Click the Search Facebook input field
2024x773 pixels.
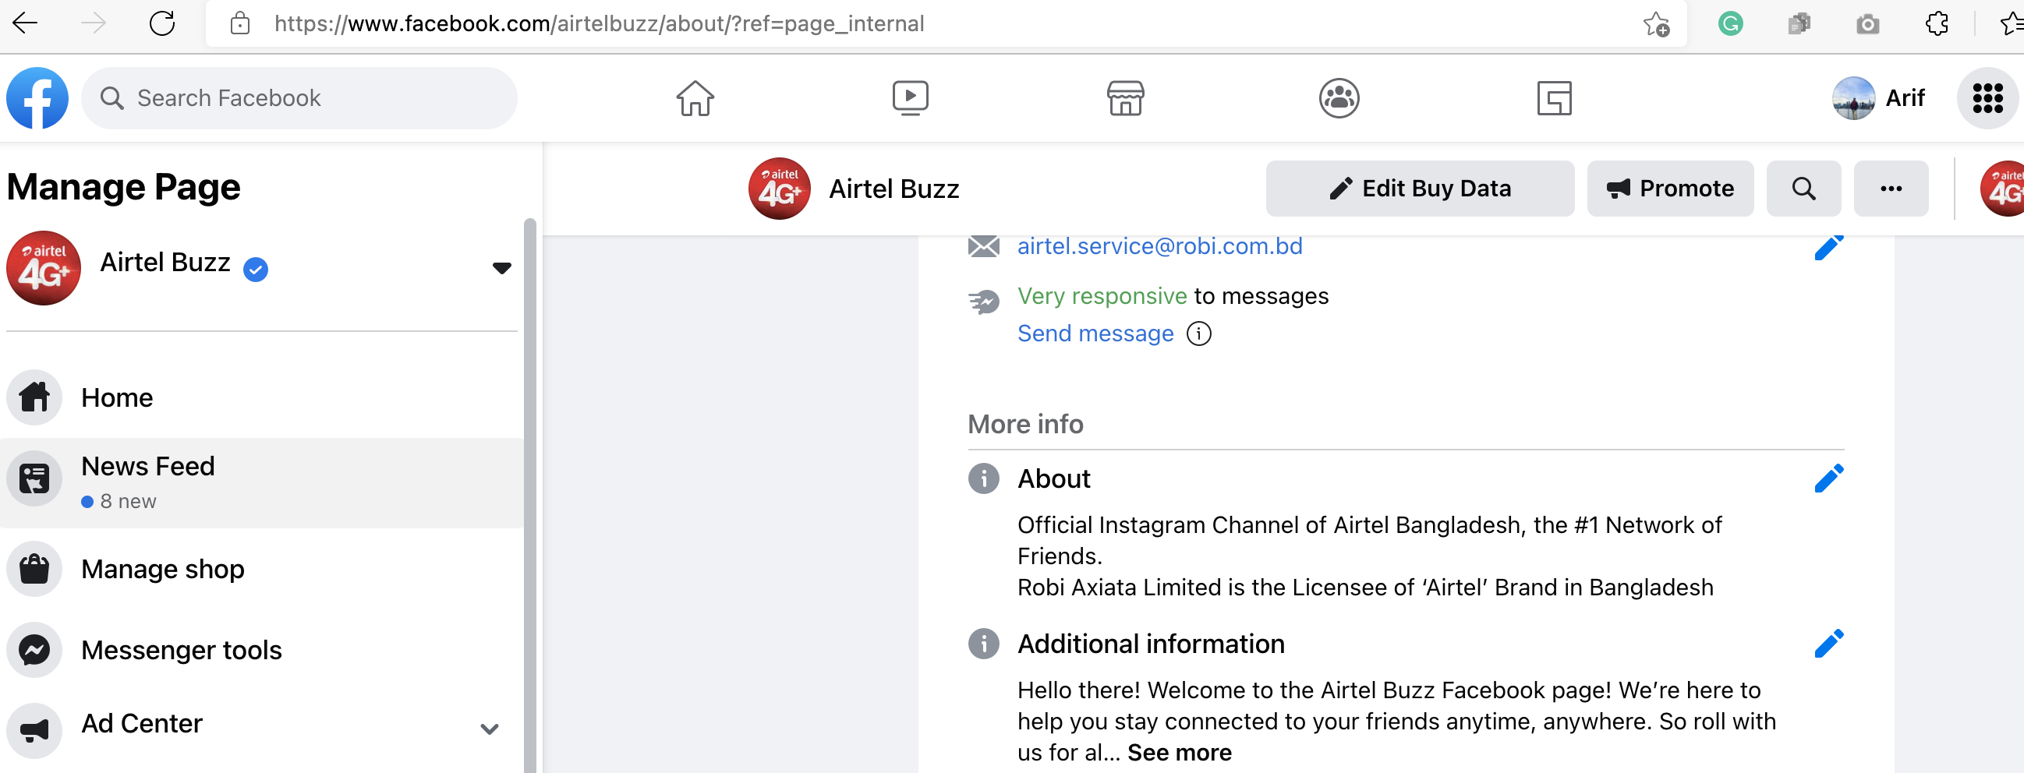299,98
